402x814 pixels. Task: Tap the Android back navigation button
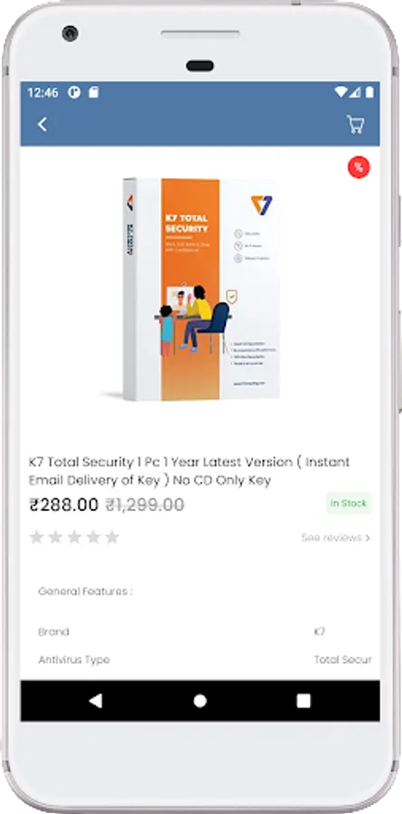[x=96, y=701]
